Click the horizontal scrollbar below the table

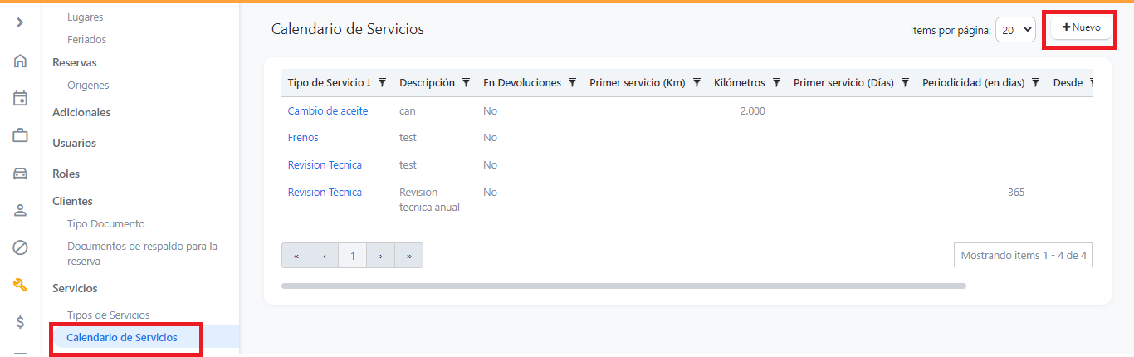pos(623,286)
